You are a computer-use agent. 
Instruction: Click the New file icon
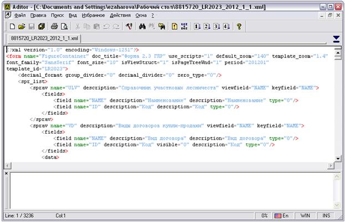click(12, 26)
